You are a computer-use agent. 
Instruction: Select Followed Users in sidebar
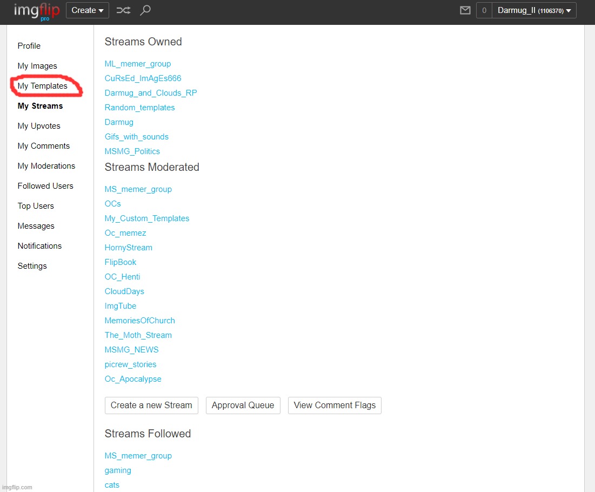(45, 186)
